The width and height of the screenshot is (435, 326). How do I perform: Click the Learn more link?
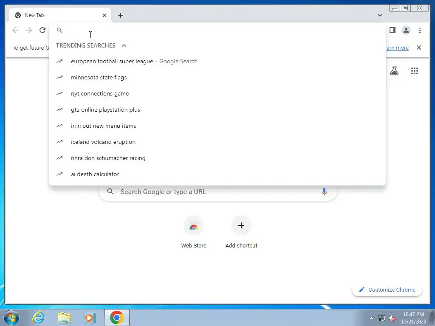pos(397,48)
